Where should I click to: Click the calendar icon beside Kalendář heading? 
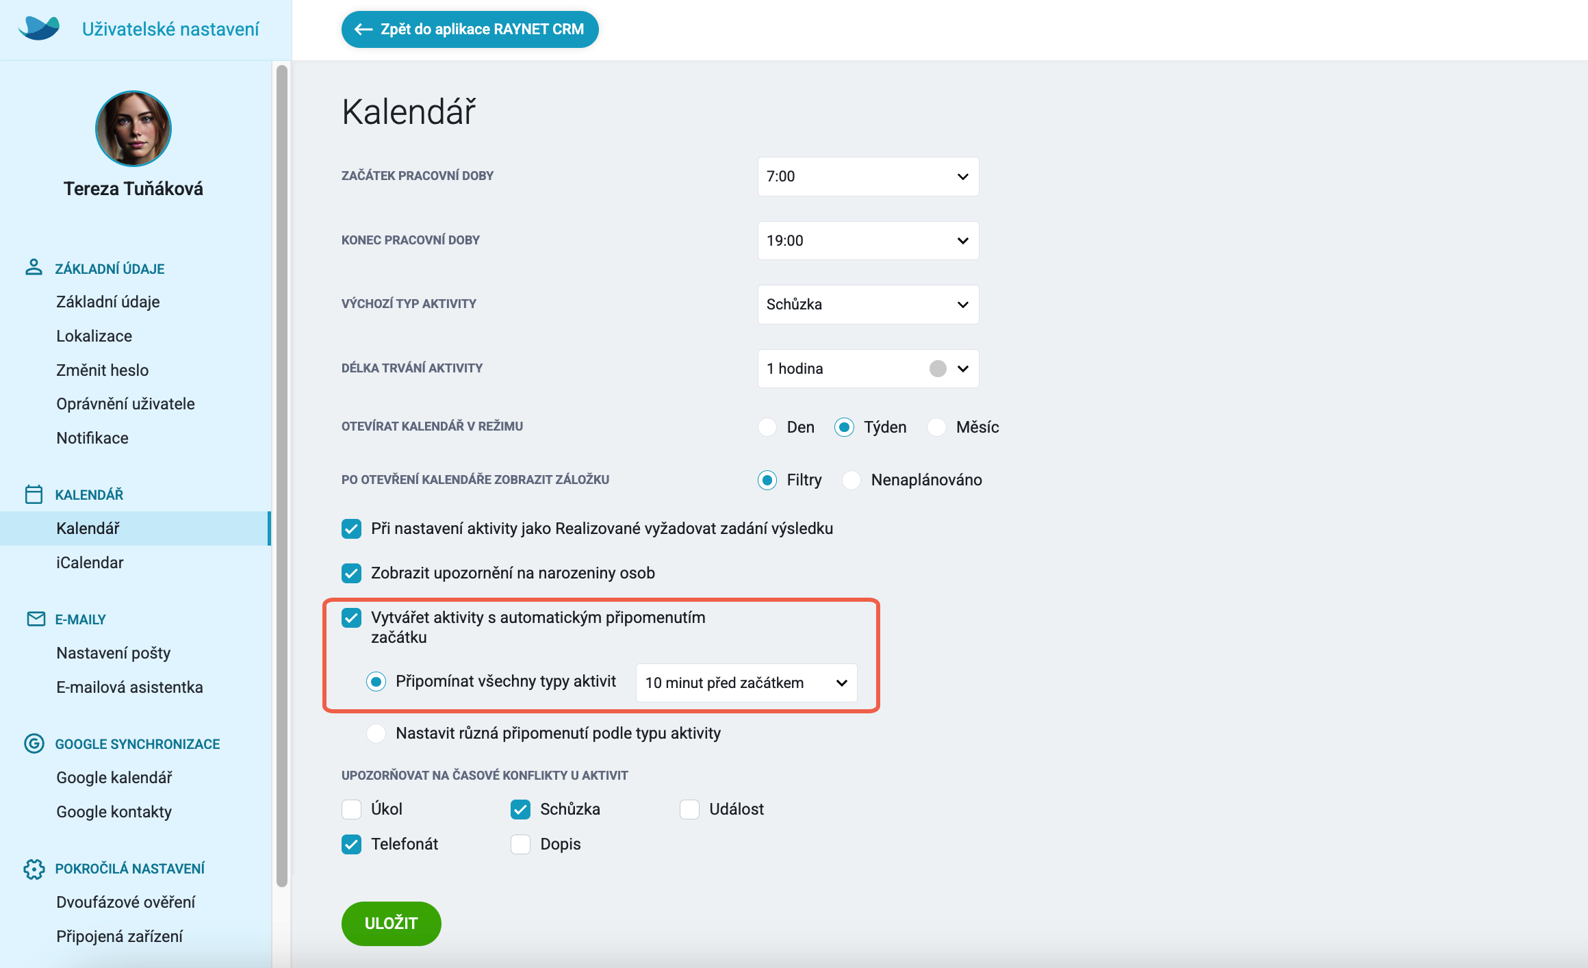[34, 494]
